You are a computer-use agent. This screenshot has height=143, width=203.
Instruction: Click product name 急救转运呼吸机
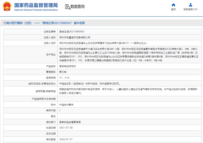67,66
